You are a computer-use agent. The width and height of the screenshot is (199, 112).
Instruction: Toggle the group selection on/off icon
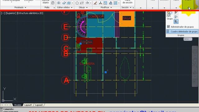(176, 21)
